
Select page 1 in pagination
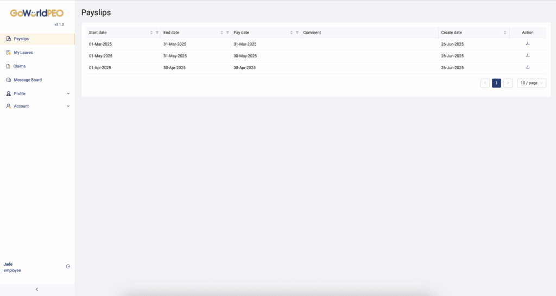[496, 83]
